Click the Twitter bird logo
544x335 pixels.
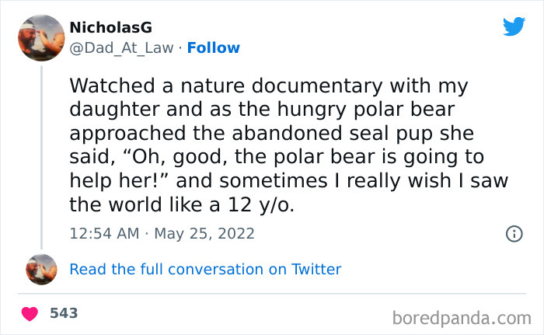tap(514, 26)
